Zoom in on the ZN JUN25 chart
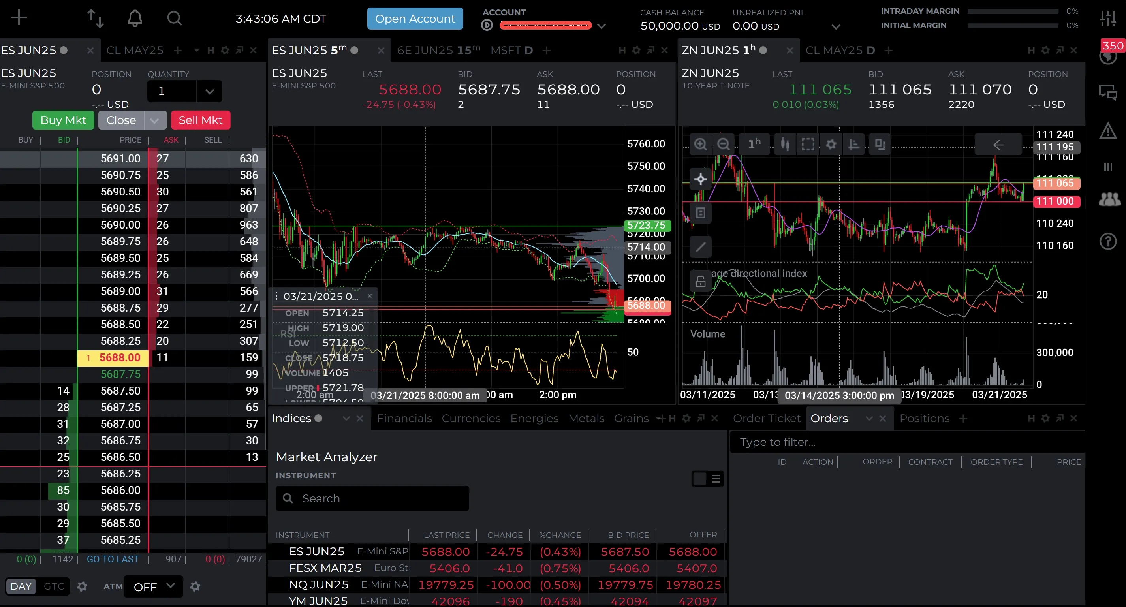Image resolution: width=1126 pixels, height=607 pixels. click(x=700, y=144)
